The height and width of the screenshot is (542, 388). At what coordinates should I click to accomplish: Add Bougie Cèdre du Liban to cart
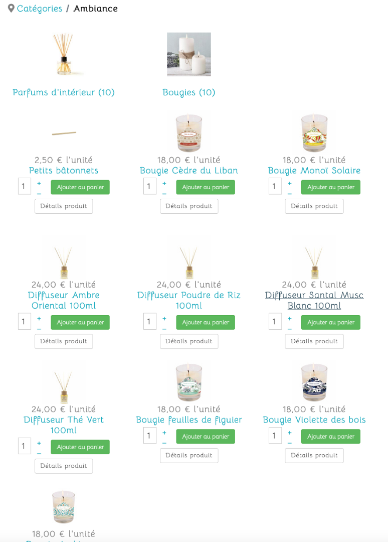coord(206,187)
